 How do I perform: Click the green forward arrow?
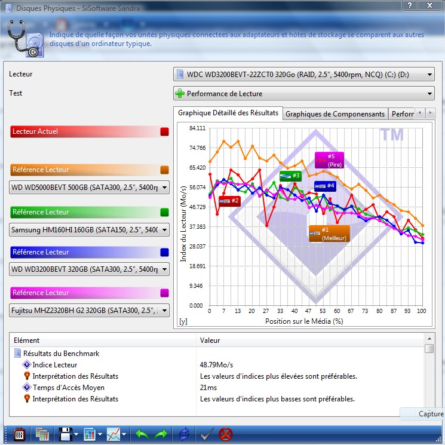point(161,434)
